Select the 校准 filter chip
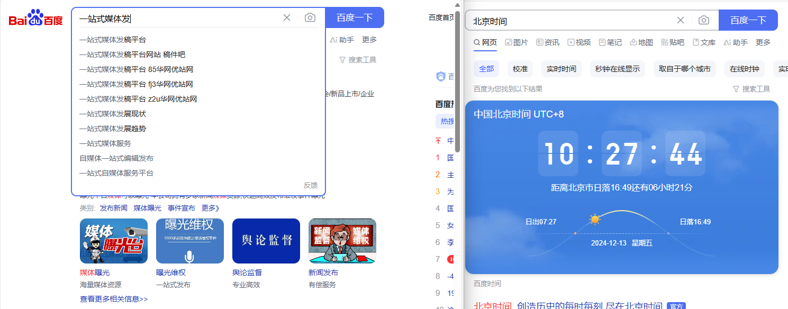The height and width of the screenshot is (309, 788). click(520, 69)
